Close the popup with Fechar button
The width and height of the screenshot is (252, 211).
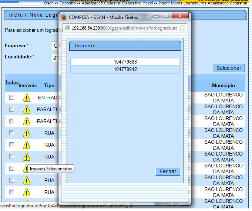(x=168, y=172)
